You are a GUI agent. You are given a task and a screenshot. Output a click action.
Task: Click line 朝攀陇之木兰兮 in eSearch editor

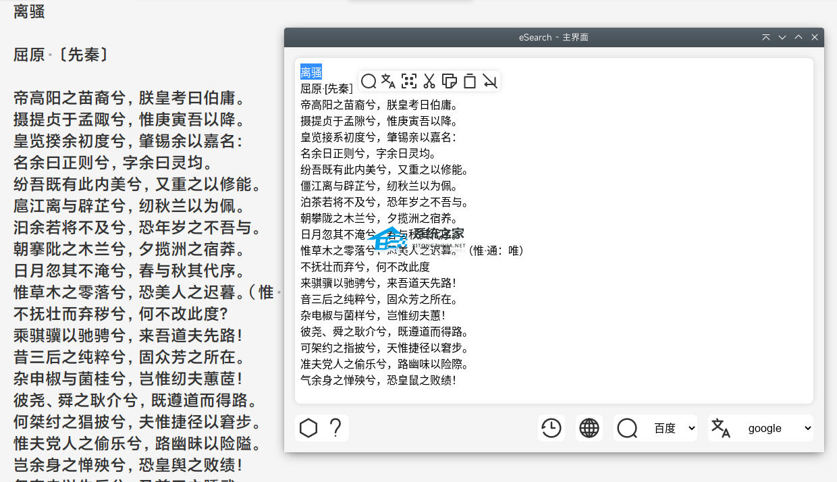click(380, 218)
